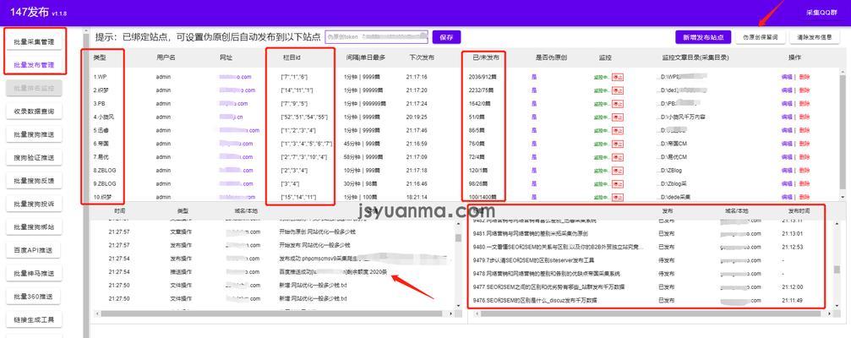Click 删除 for the 3.PB row
851x338 pixels.
[x=805, y=104]
